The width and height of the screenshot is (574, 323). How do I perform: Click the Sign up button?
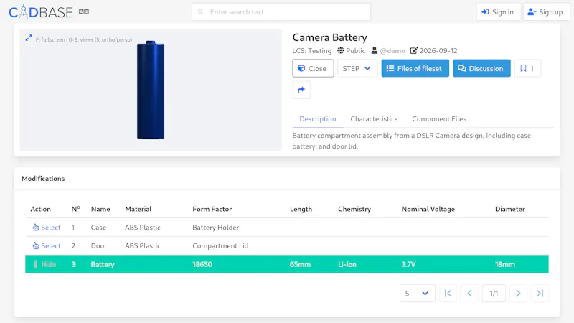[546, 12]
